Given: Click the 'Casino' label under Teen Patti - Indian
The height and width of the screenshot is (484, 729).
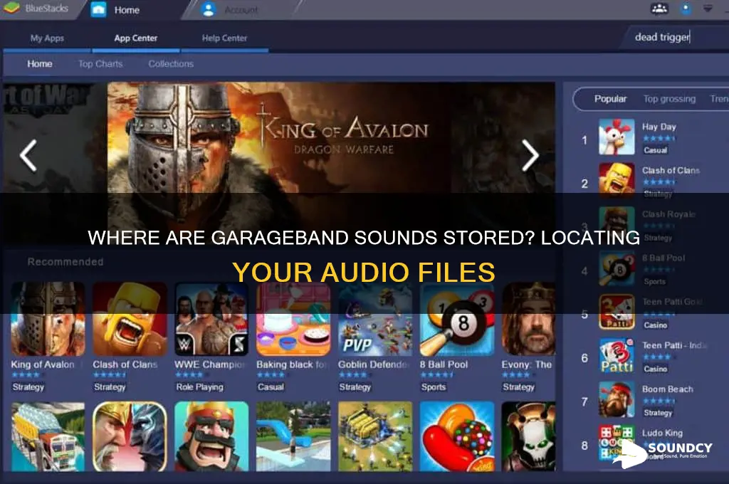Looking at the screenshot, I should click(x=656, y=369).
